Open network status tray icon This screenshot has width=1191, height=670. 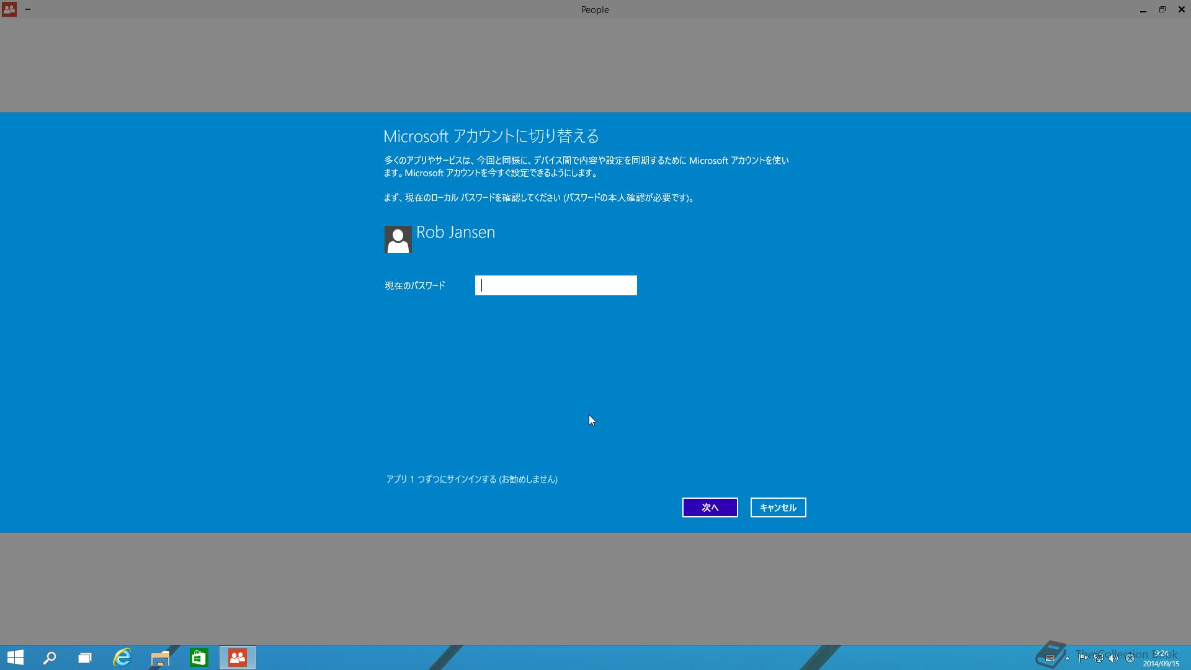[1099, 658]
